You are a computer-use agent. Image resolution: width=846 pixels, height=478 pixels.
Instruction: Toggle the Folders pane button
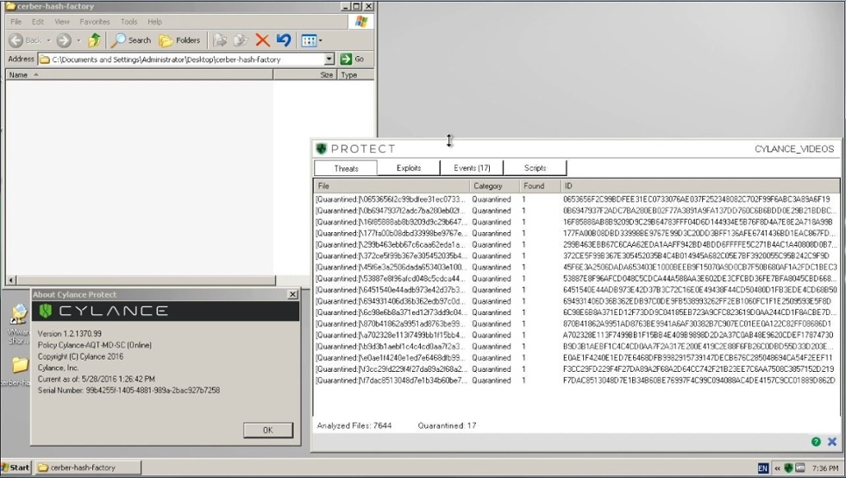[179, 40]
